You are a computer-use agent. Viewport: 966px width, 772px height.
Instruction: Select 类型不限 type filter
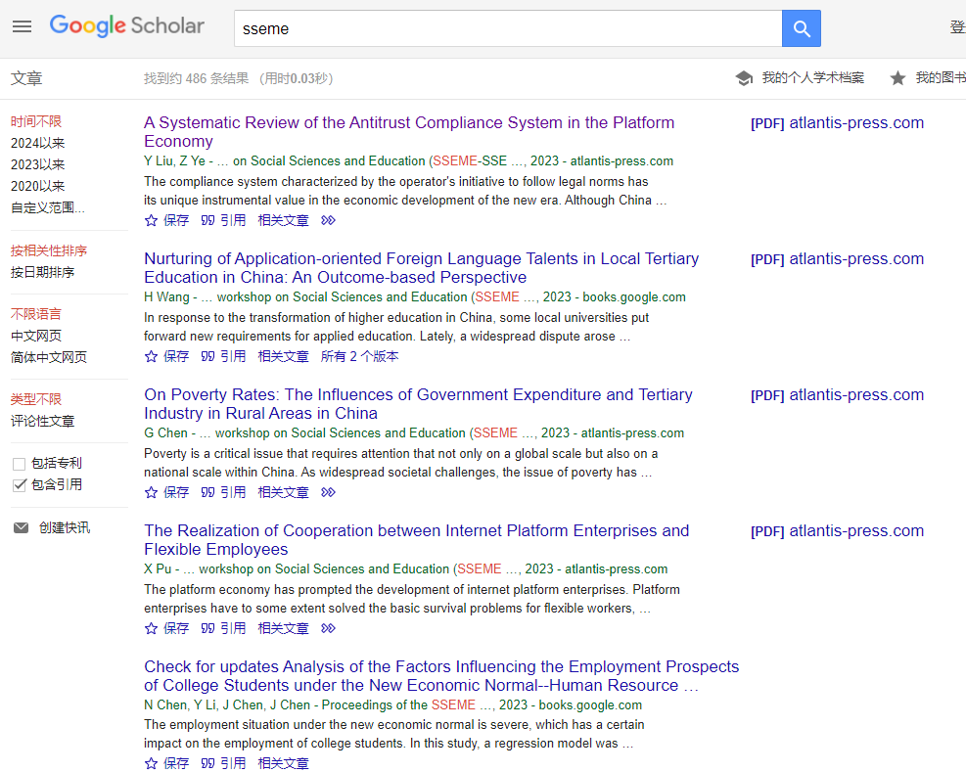[36, 399]
